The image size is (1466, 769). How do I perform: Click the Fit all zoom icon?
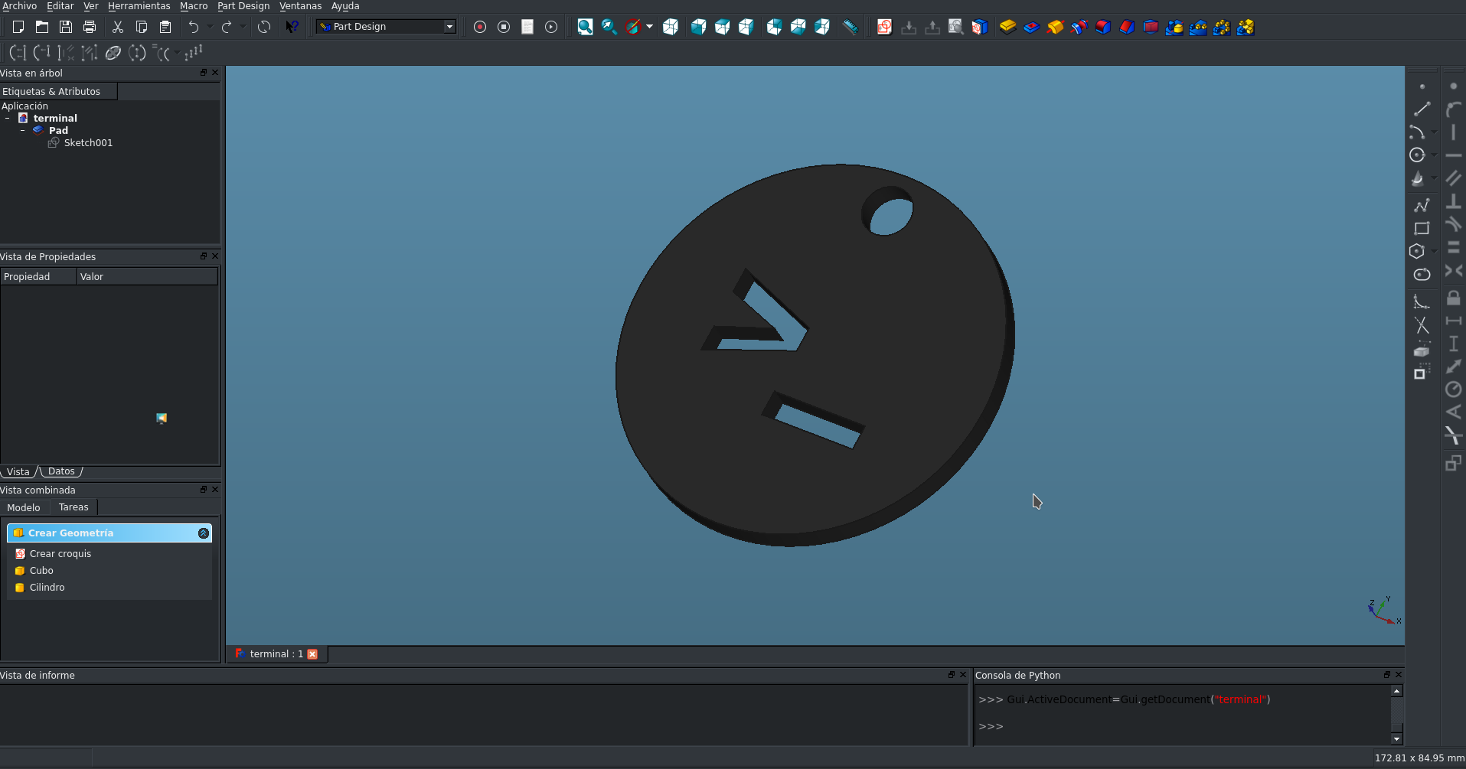pyautogui.click(x=585, y=27)
